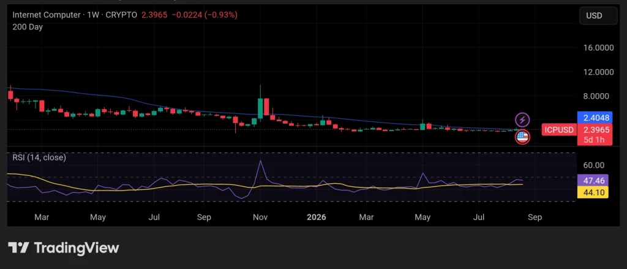Open the TradingView logo link
This screenshot has height=269, width=627.
(x=64, y=248)
